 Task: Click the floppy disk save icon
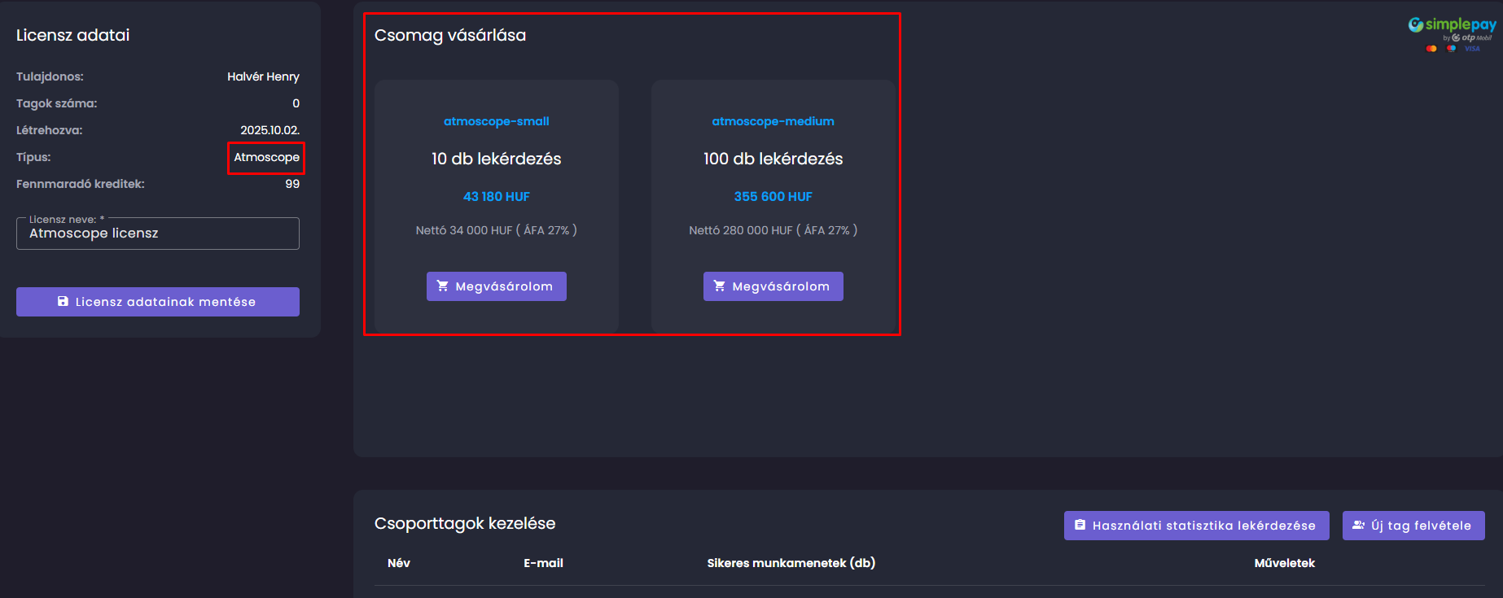63,301
